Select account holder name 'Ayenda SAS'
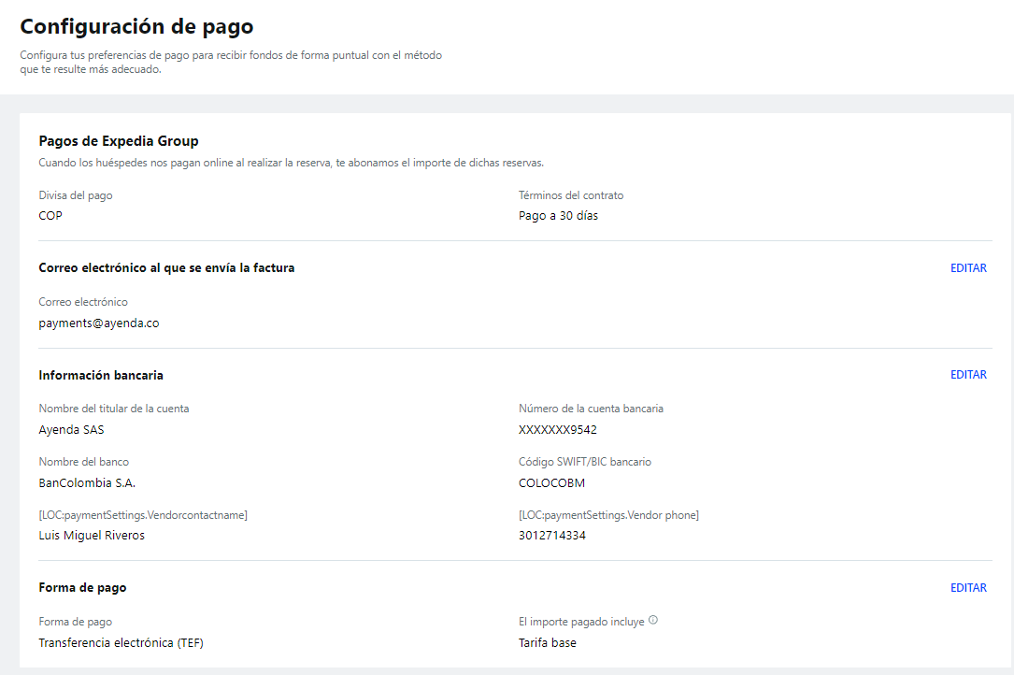The image size is (1014, 675). (71, 430)
